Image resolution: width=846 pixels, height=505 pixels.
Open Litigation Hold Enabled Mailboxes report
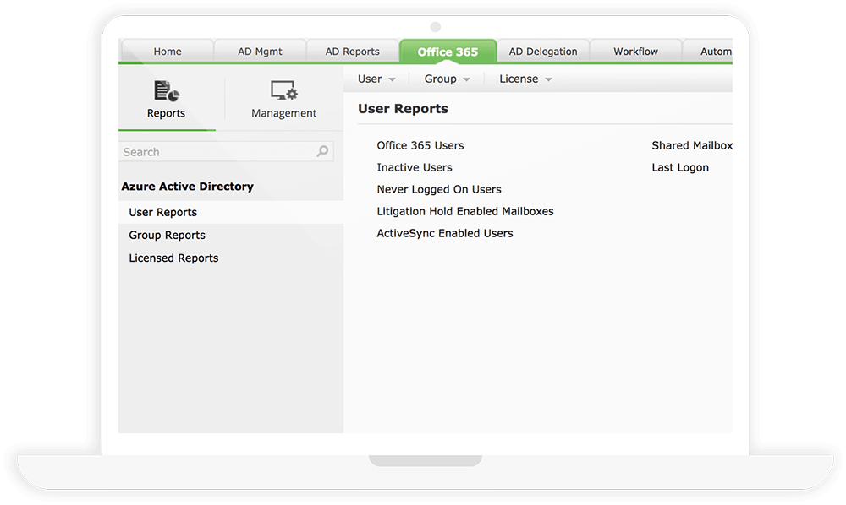465,212
